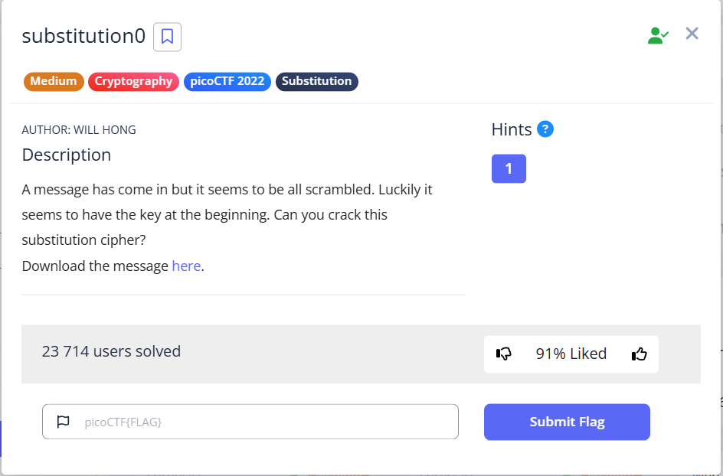Click the Hints heading
723x476 pixels.
coord(512,129)
